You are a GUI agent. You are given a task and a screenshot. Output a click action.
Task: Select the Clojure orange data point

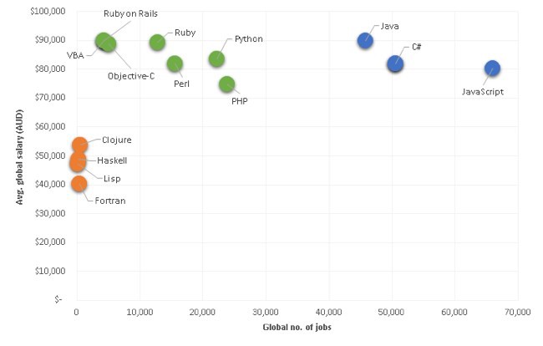coord(79,145)
